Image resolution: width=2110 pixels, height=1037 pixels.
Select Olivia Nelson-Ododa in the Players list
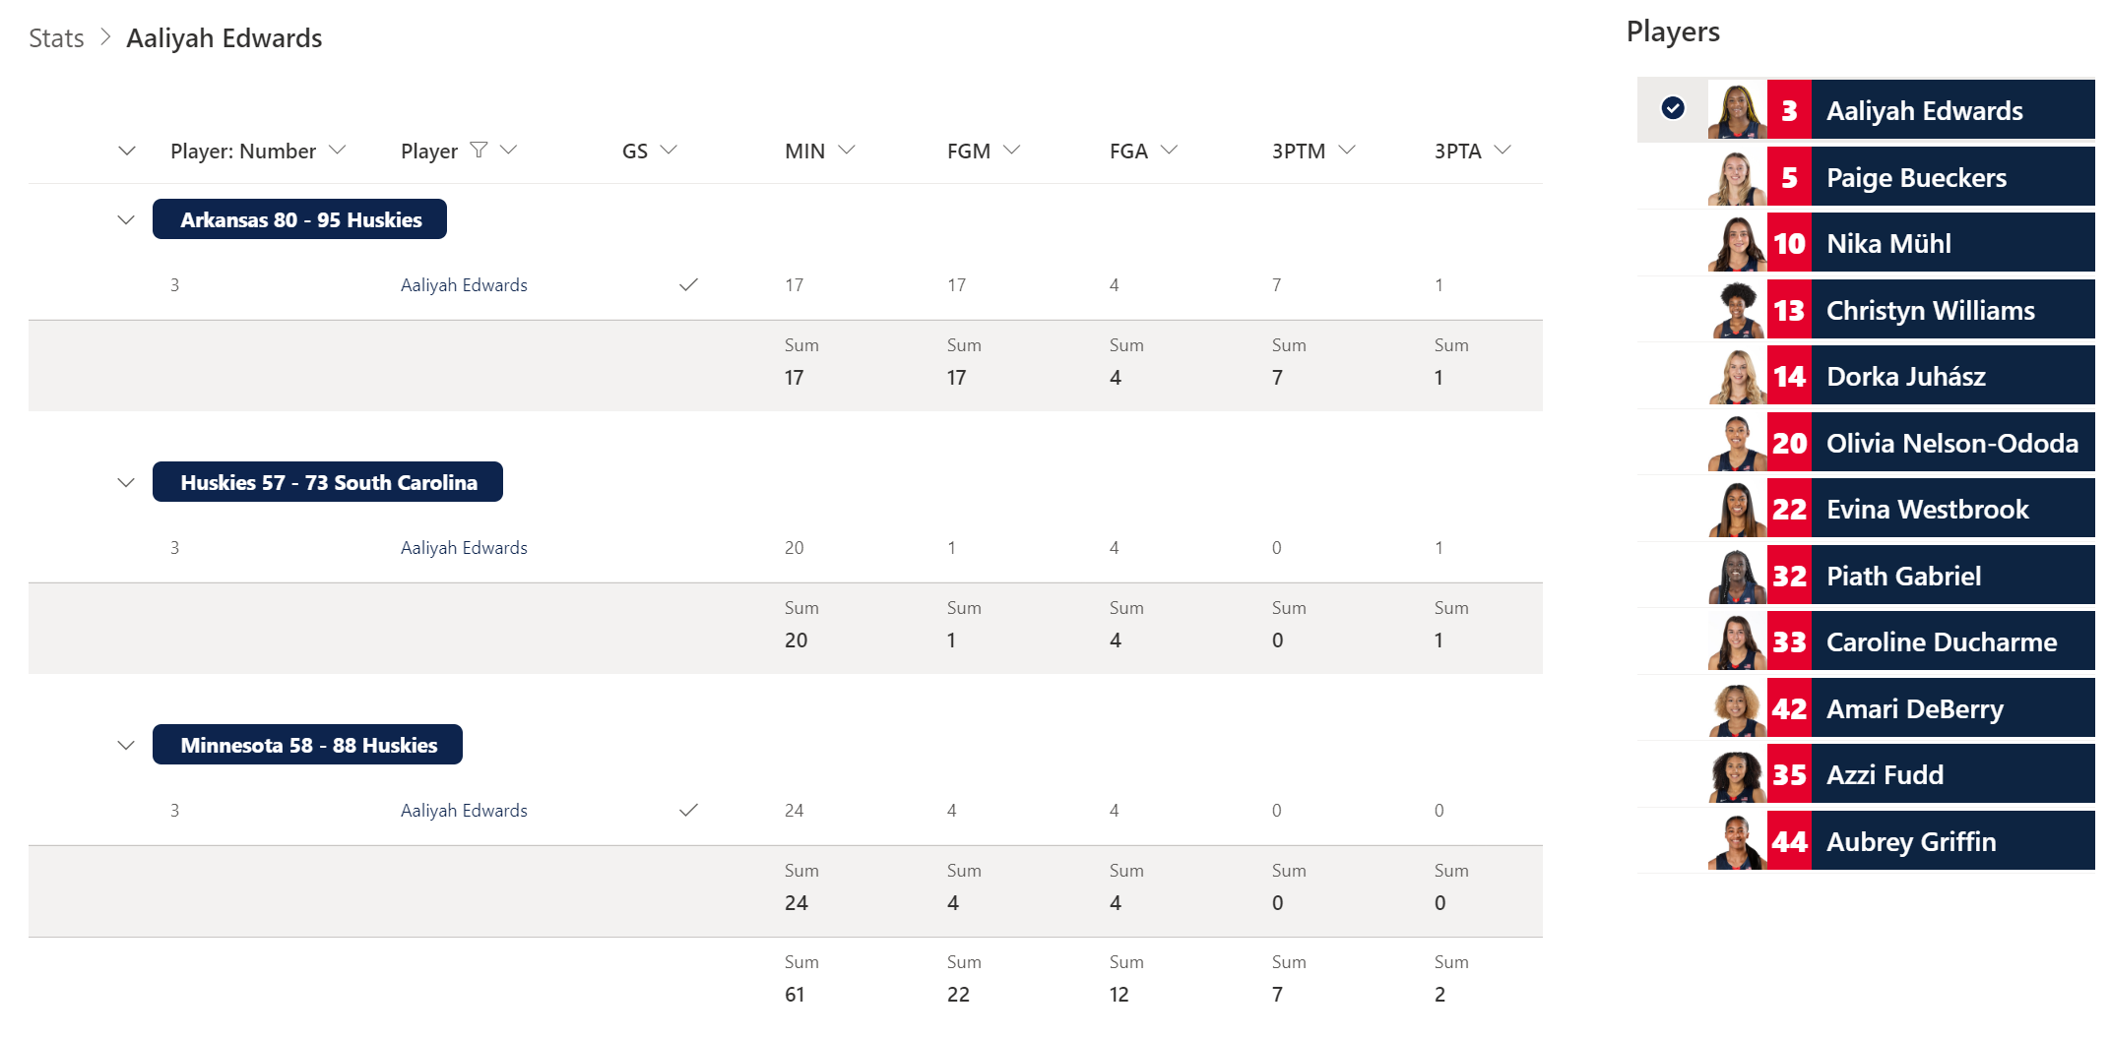[1951, 444]
